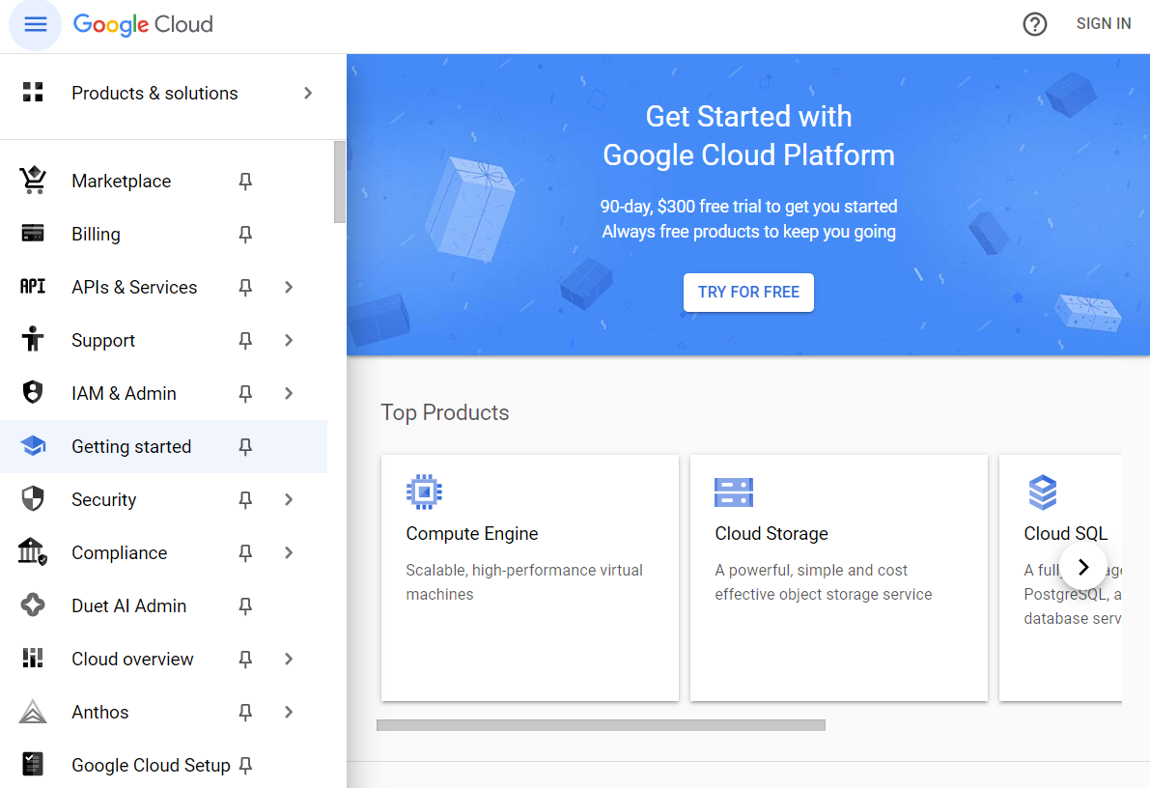This screenshot has height=788, width=1150.
Task: Select Duet AI Admin from the sidebar
Action: point(128,605)
